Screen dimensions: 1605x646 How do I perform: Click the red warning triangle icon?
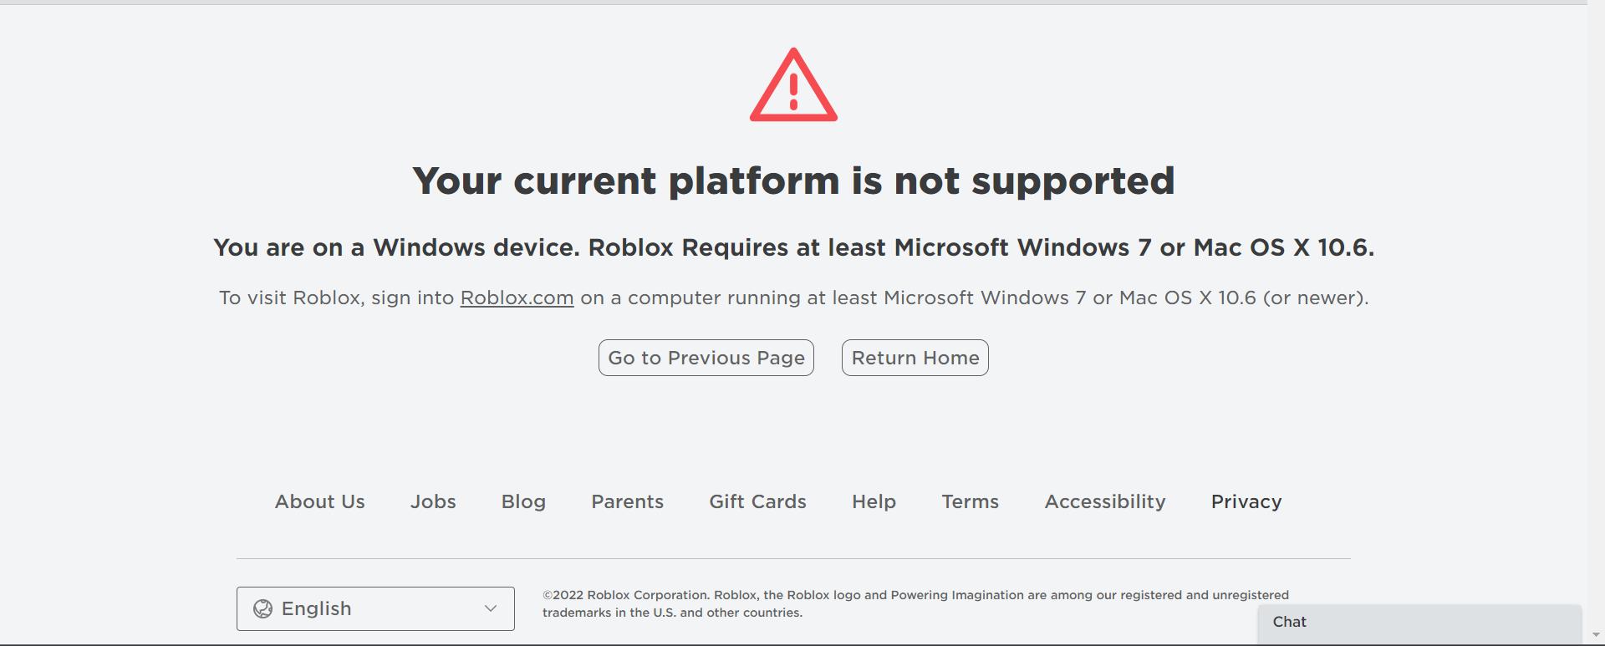pos(793,85)
